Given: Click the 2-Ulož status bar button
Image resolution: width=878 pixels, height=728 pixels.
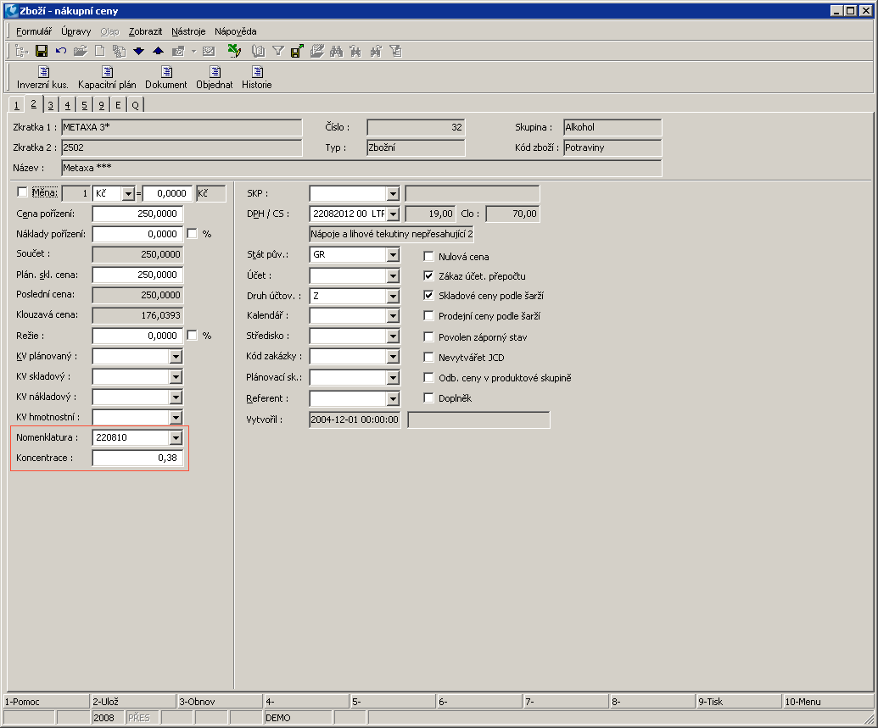Looking at the screenshot, I should tap(132, 702).
